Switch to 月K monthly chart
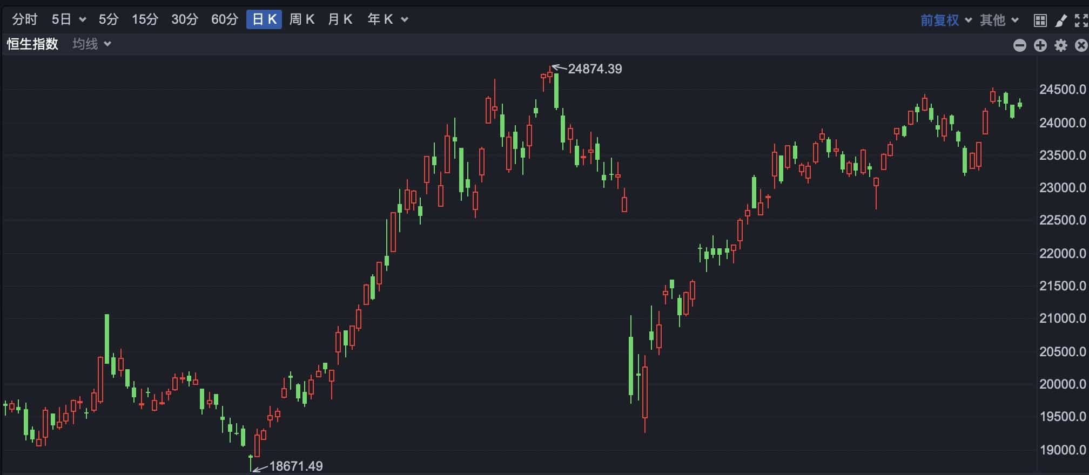Viewport: 1089px width, 475px height. (340, 19)
